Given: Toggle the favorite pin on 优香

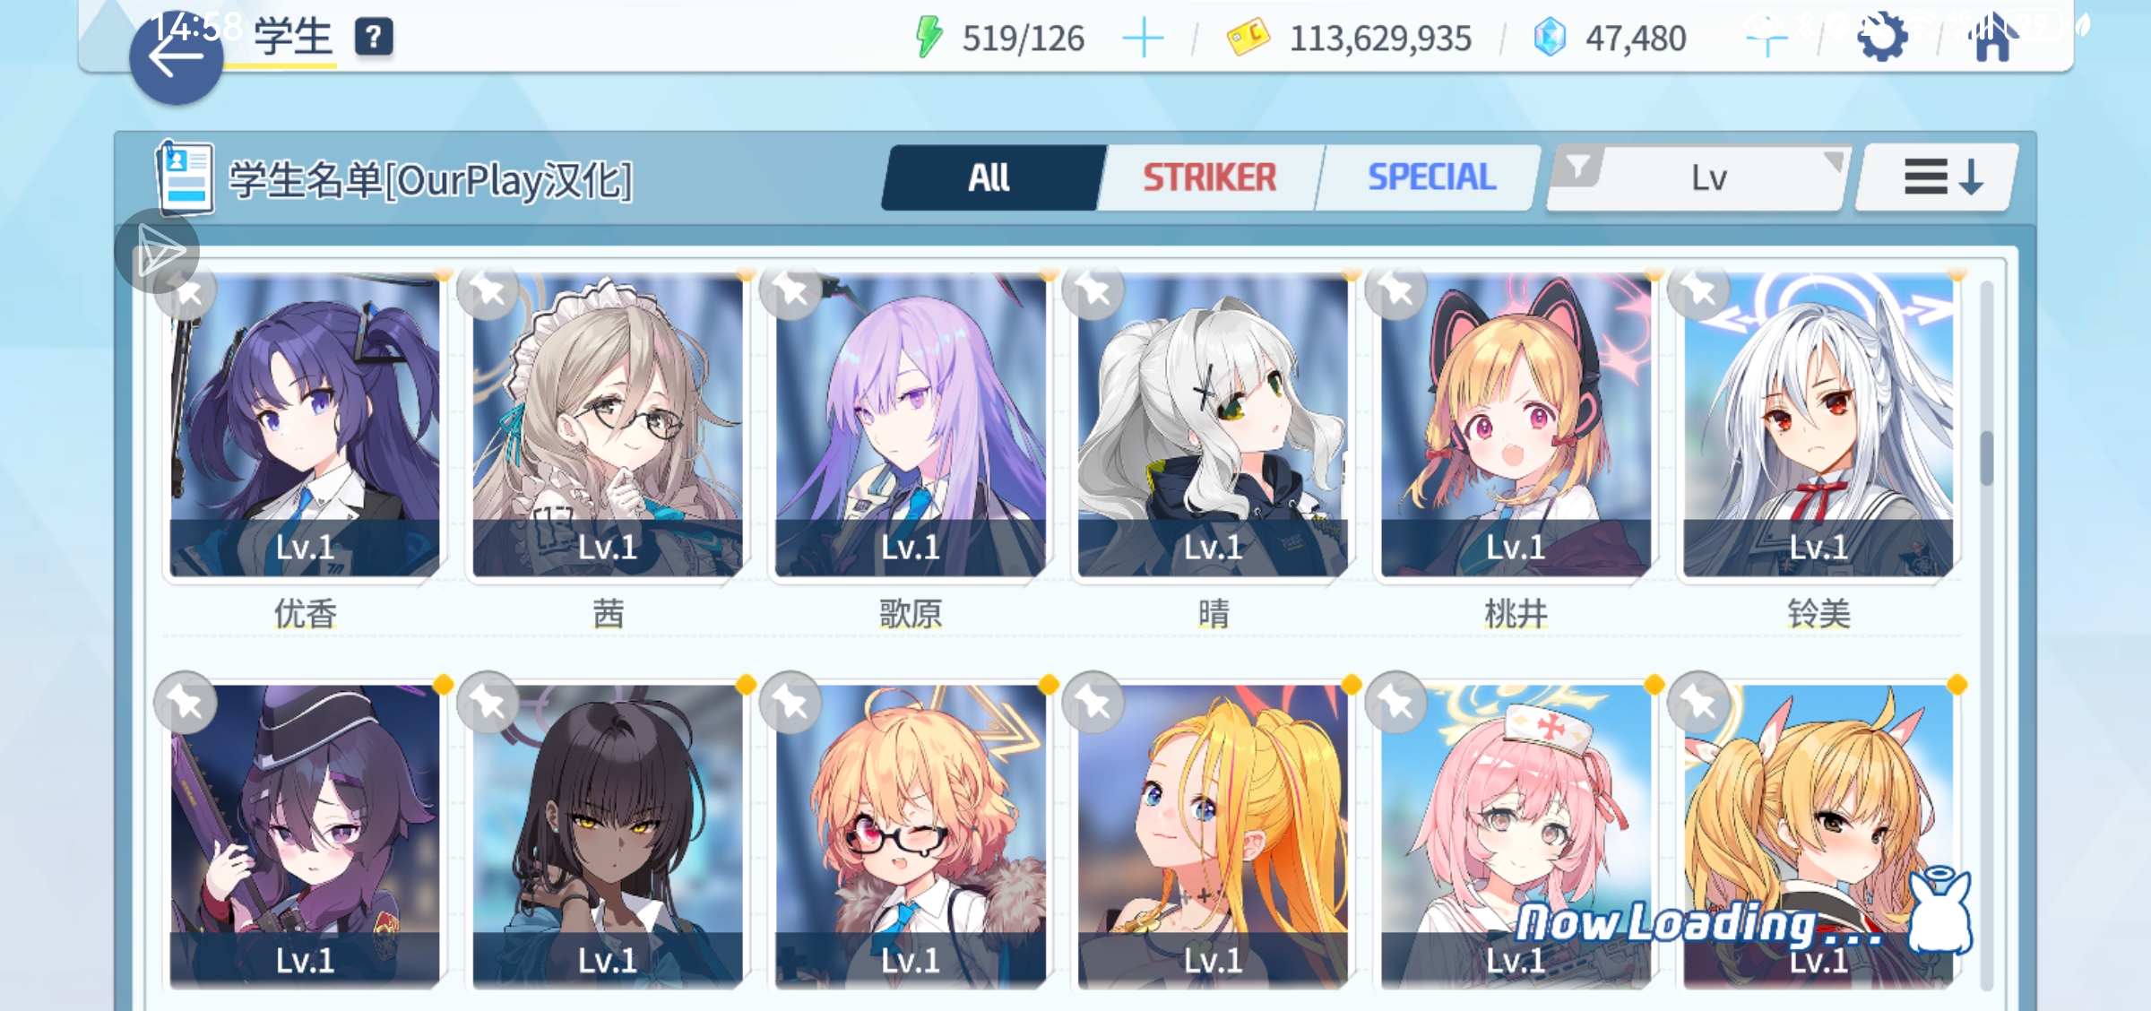Looking at the screenshot, I should click(x=186, y=291).
